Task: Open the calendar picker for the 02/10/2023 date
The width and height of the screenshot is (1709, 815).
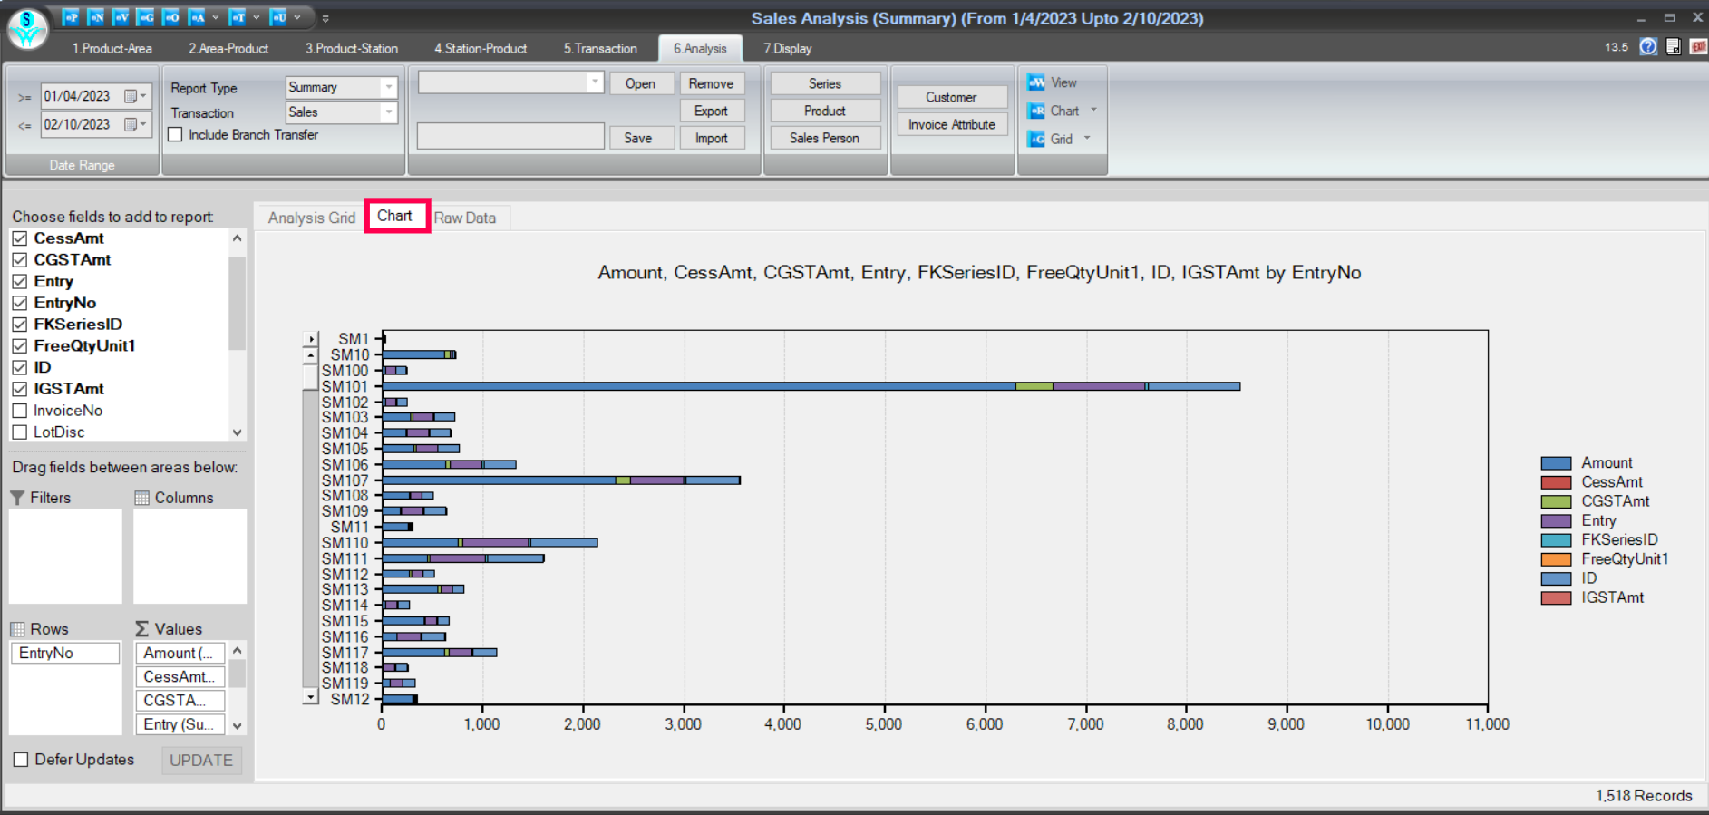Action: [135, 124]
